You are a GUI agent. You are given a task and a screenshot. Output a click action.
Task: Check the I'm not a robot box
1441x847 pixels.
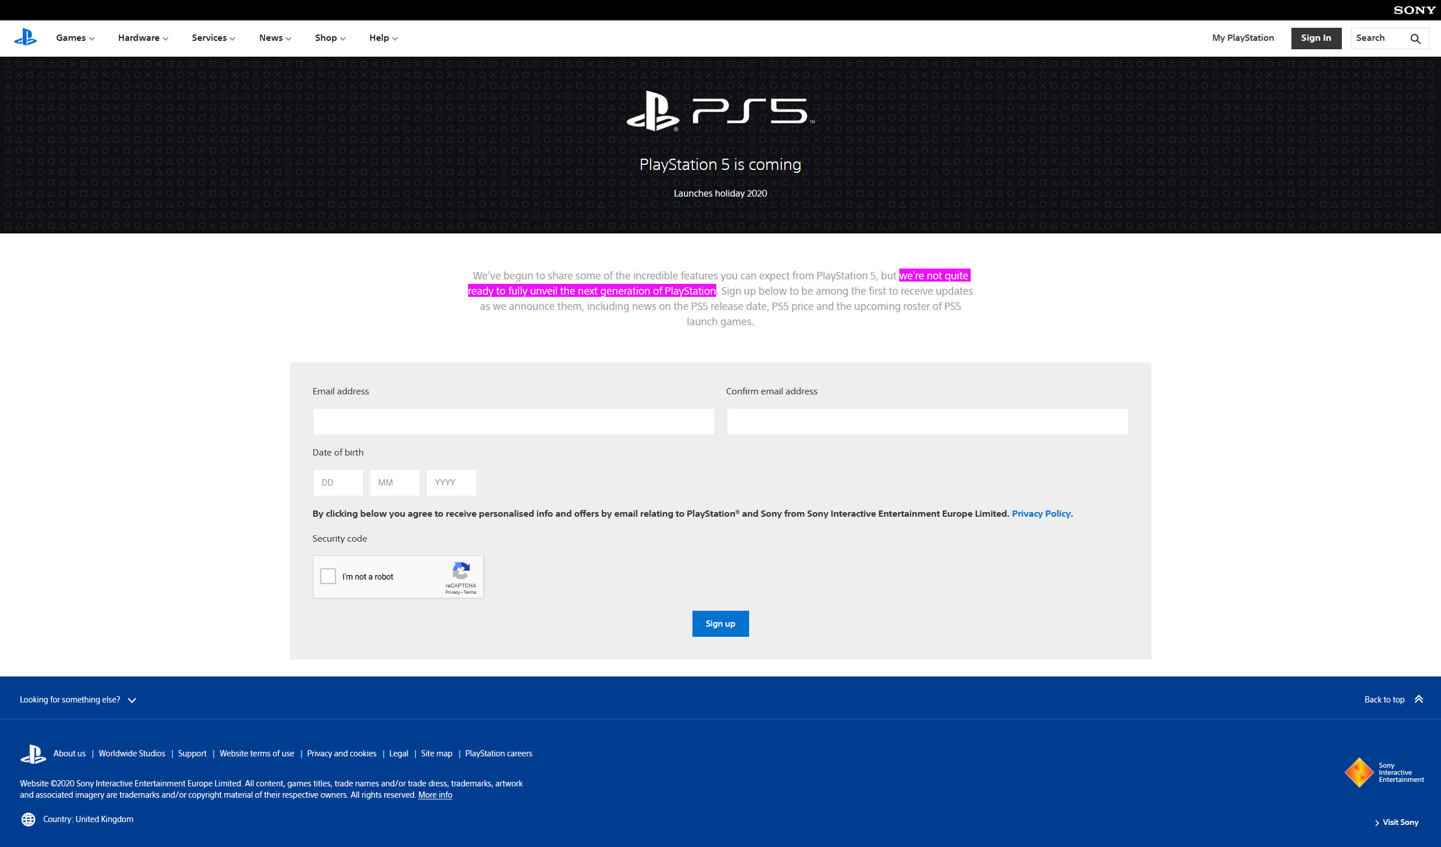pos(328,576)
